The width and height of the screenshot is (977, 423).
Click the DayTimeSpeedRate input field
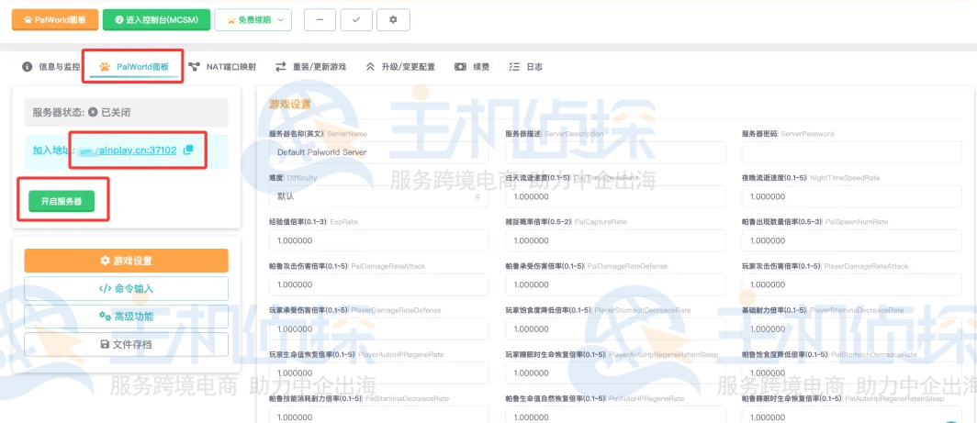[615, 196]
